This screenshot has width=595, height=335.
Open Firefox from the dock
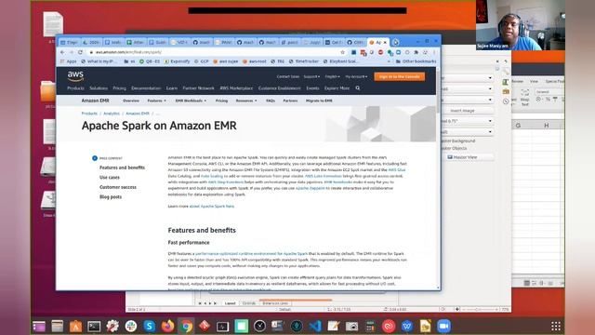point(167,326)
